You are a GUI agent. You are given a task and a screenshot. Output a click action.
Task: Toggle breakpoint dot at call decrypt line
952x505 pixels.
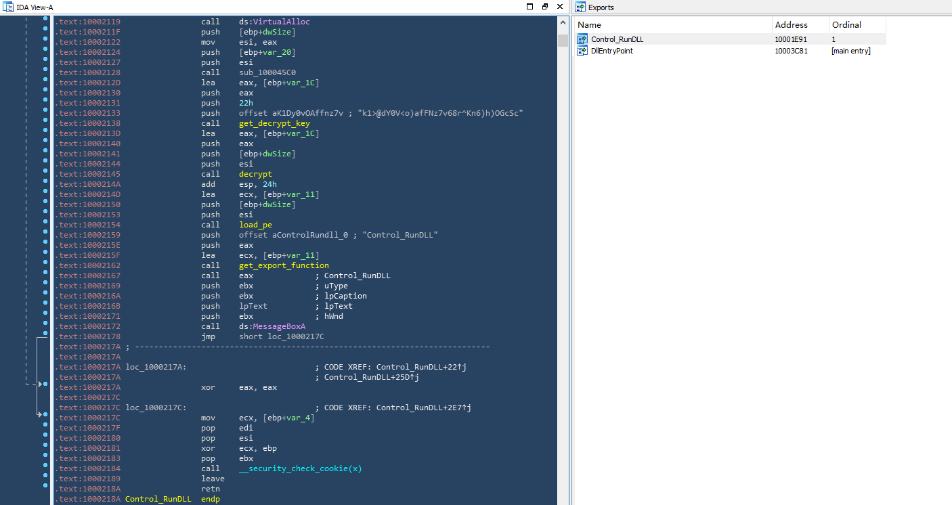click(x=45, y=174)
